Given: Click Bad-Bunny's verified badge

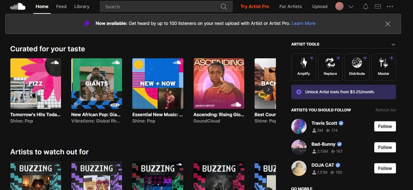Looking at the screenshot, I should coord(339,144).
